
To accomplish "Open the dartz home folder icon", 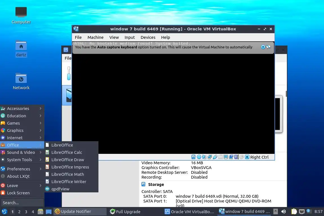I will click(21, 49).
